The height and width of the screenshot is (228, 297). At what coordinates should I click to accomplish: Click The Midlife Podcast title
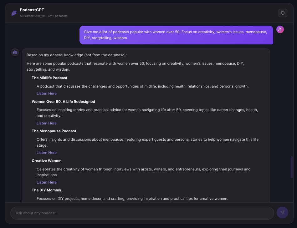tap(49, 78)
